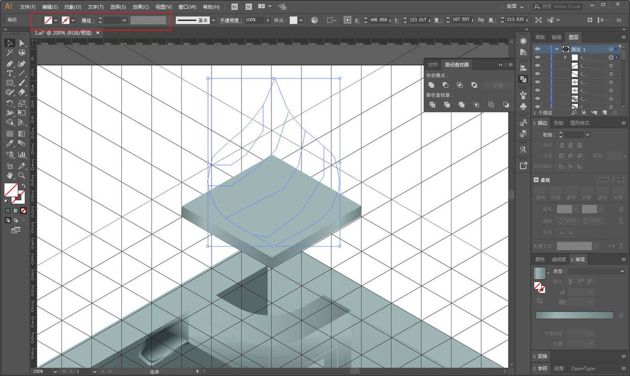
Task: Activate the Hand tool
Action: [x=9, y=175]
